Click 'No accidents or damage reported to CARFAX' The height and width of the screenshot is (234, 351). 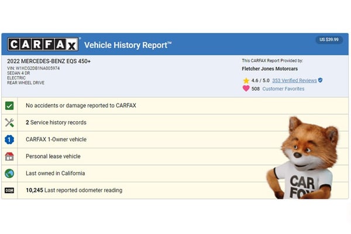pos(81,105)
